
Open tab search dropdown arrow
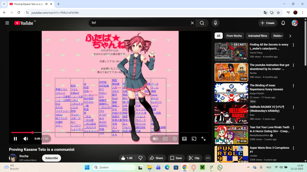[x=4, y=4]
